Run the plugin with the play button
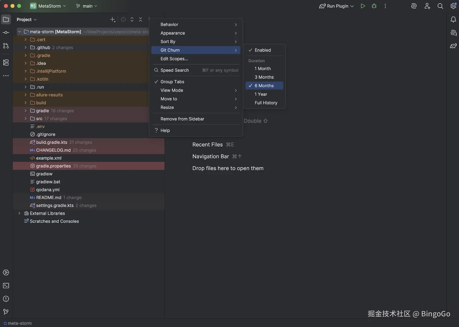 (x=363, y=6)
